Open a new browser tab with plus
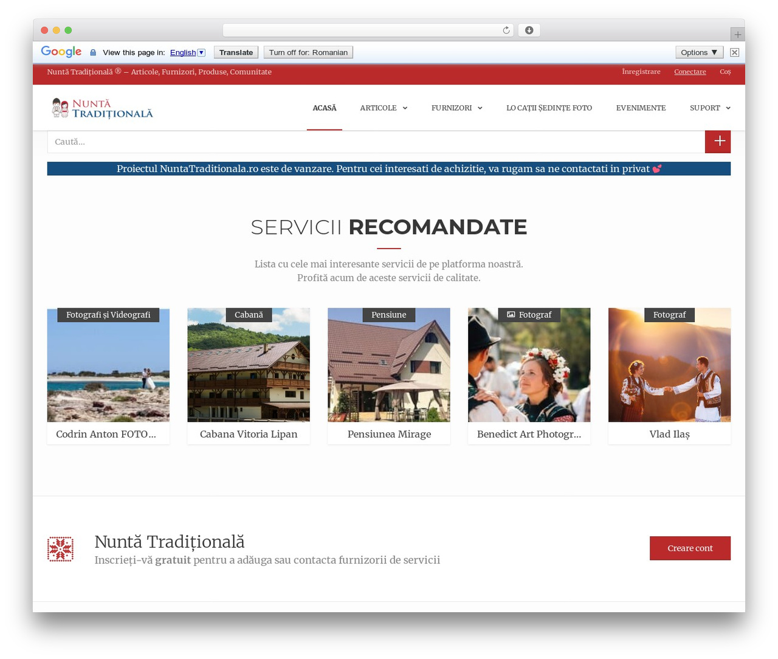 tap(737, 35)
